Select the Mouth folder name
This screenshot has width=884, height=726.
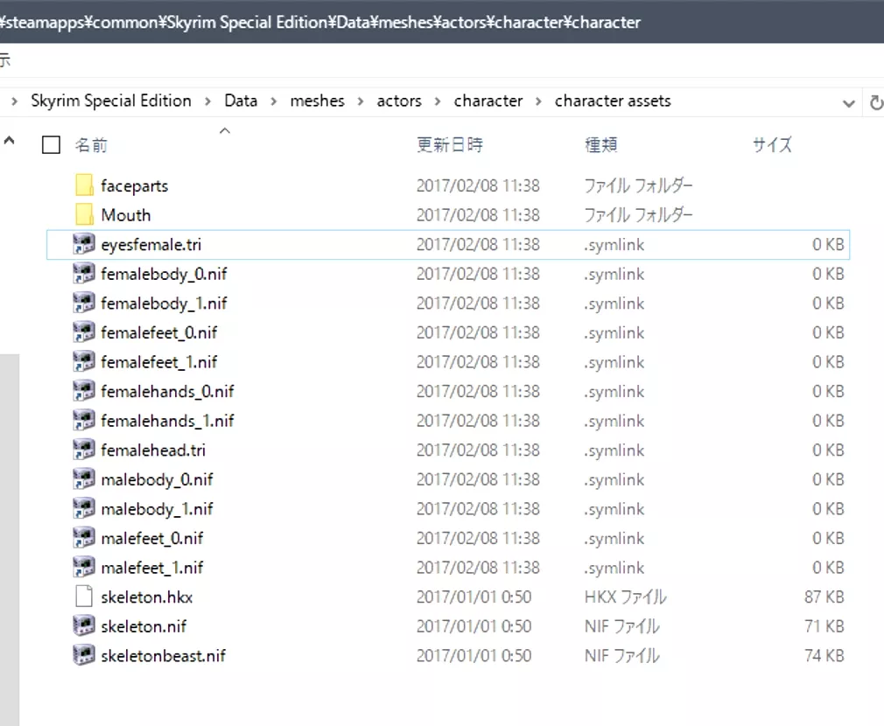click(126, 214)
